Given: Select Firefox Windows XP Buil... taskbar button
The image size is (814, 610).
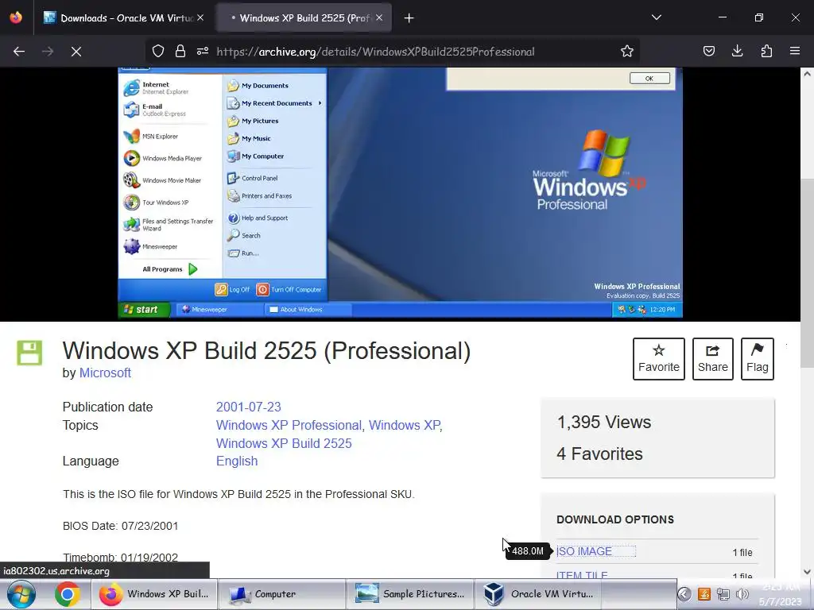Looking at the screenshot, I should click(x=153, y=594).
